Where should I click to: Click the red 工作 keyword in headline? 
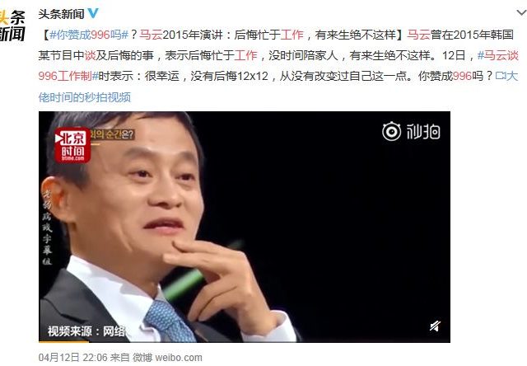(x=291, y=35)
